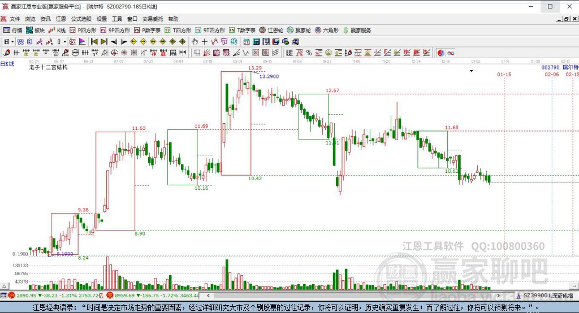Screen dimensions: 579x313
Task: Click the 13.29 peak price label
Action: pos(255,68)
